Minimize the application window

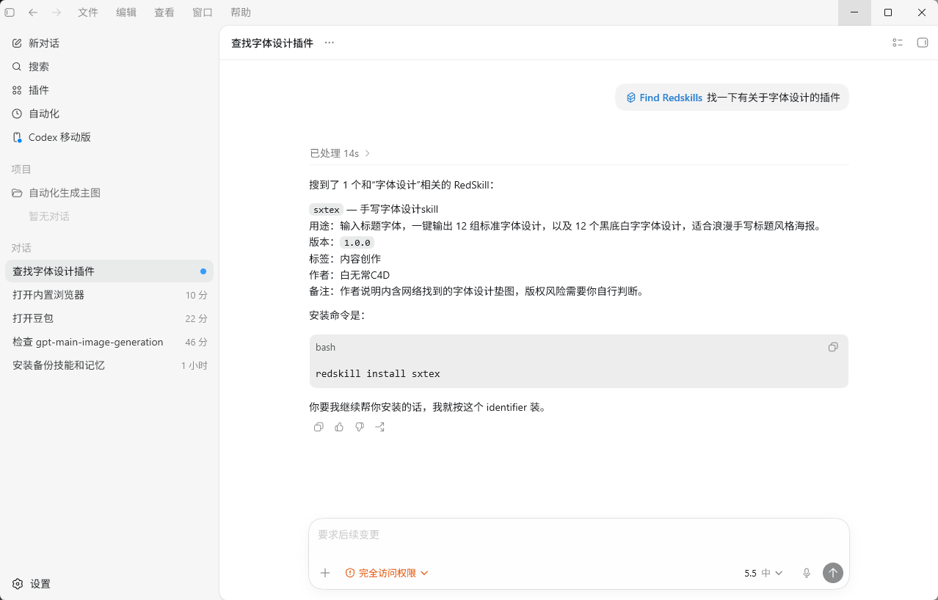coord(854,12)
